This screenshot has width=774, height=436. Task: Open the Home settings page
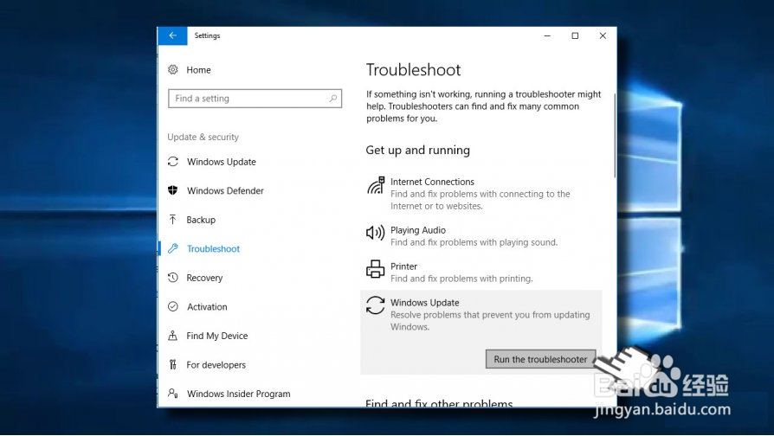(198, 70)
